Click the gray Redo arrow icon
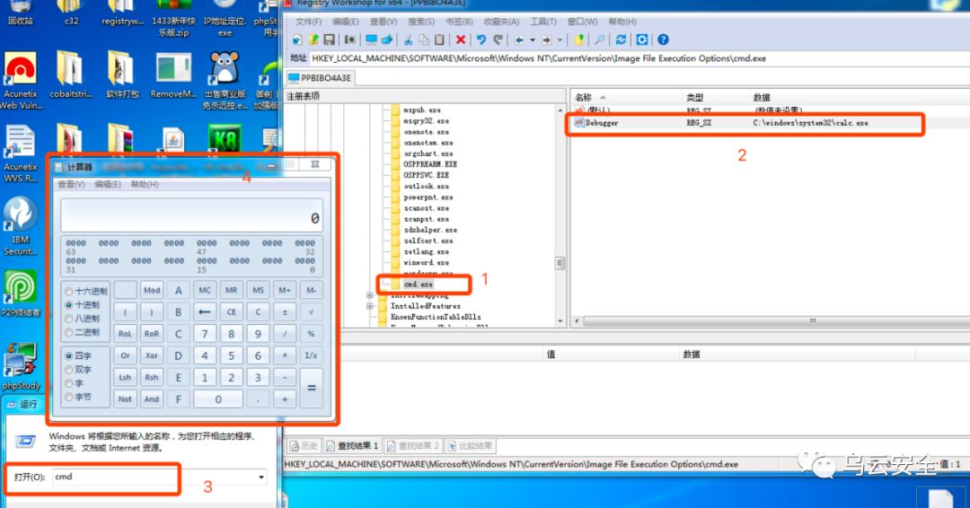The width and height of the screenshot is (970, 508). tap(498, 39)
